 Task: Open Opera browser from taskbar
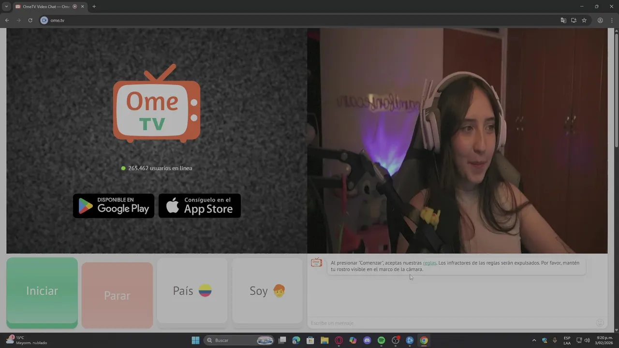pyautogui.click(x=339, y=340)
